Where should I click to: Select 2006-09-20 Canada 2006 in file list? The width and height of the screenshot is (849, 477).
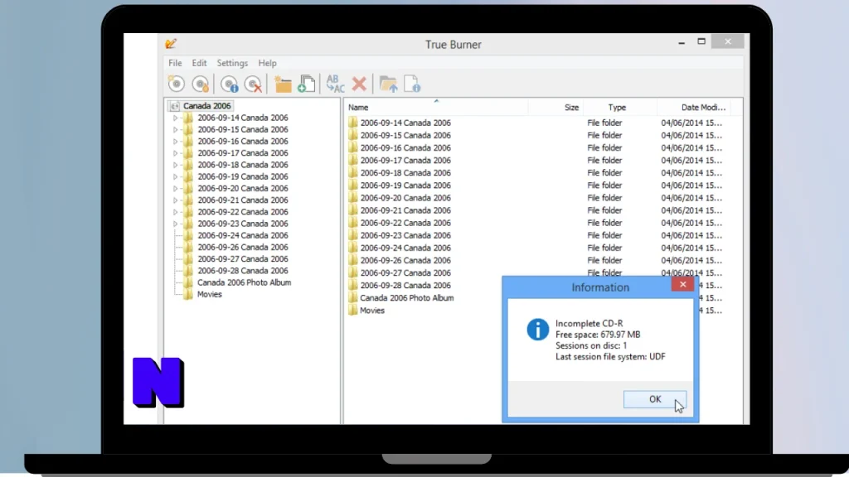405,198
